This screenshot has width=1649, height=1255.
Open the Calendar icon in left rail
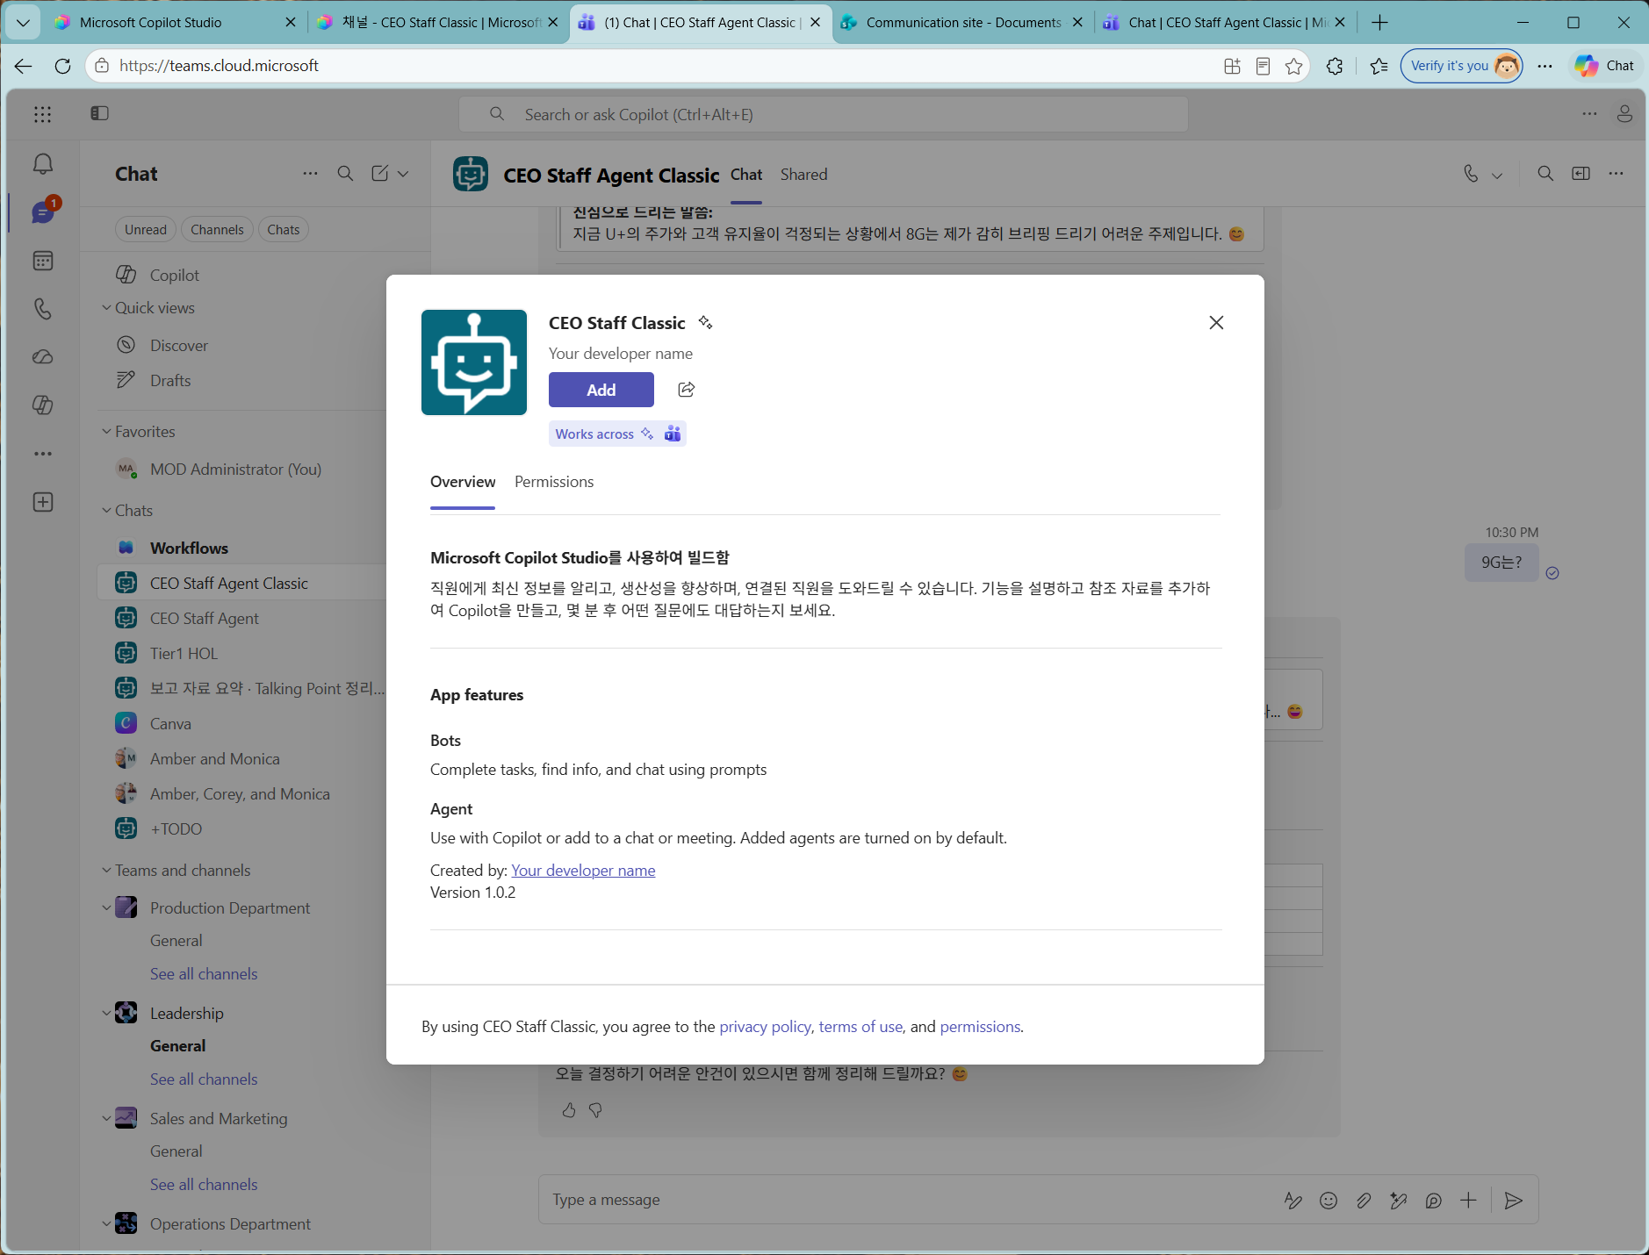[43, 261]
